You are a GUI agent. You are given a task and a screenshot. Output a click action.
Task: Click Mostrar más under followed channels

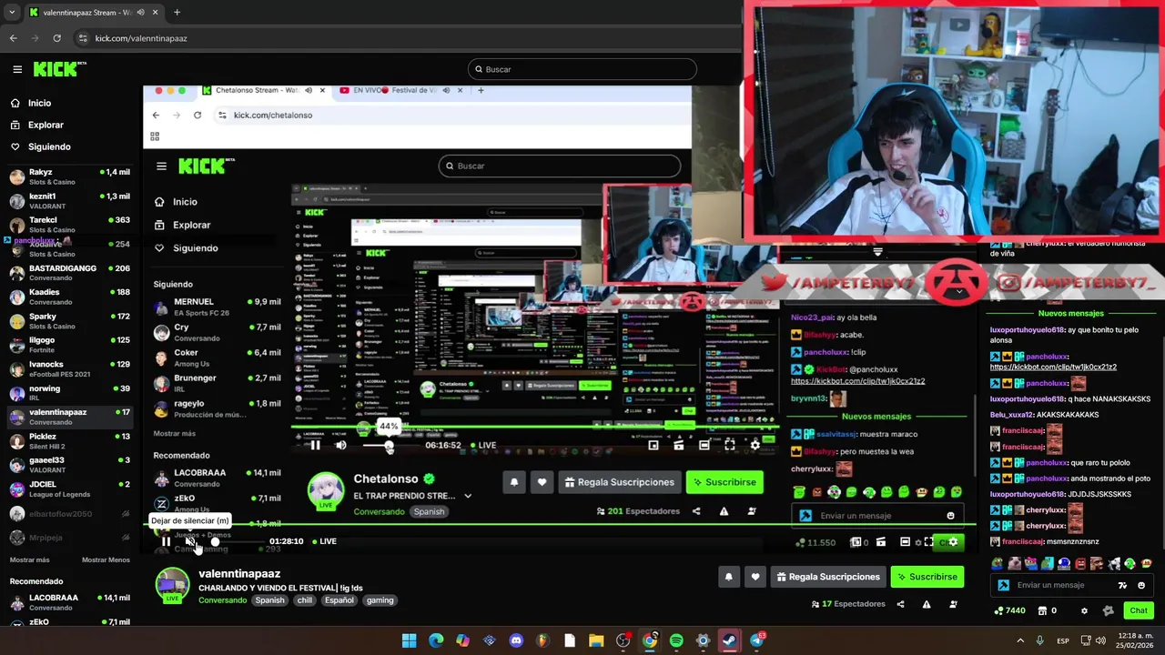coord(29,559)
